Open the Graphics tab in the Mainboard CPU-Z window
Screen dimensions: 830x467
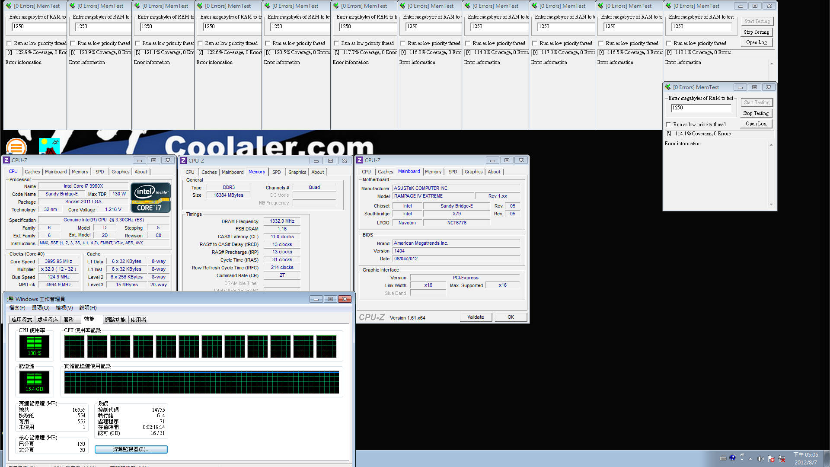473,172
